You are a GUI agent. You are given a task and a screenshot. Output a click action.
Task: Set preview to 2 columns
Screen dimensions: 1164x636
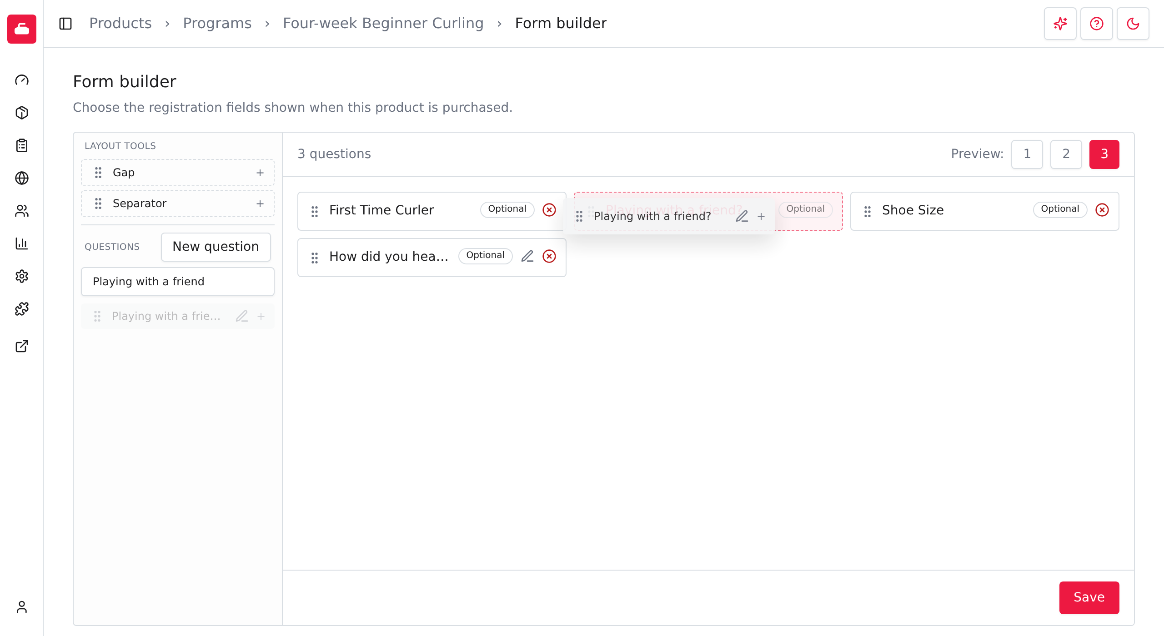tap(1066, 154)
